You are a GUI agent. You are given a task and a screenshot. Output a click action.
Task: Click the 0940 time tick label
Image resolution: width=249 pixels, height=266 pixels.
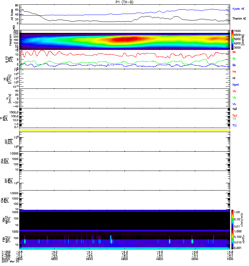[x=195, y=259]
